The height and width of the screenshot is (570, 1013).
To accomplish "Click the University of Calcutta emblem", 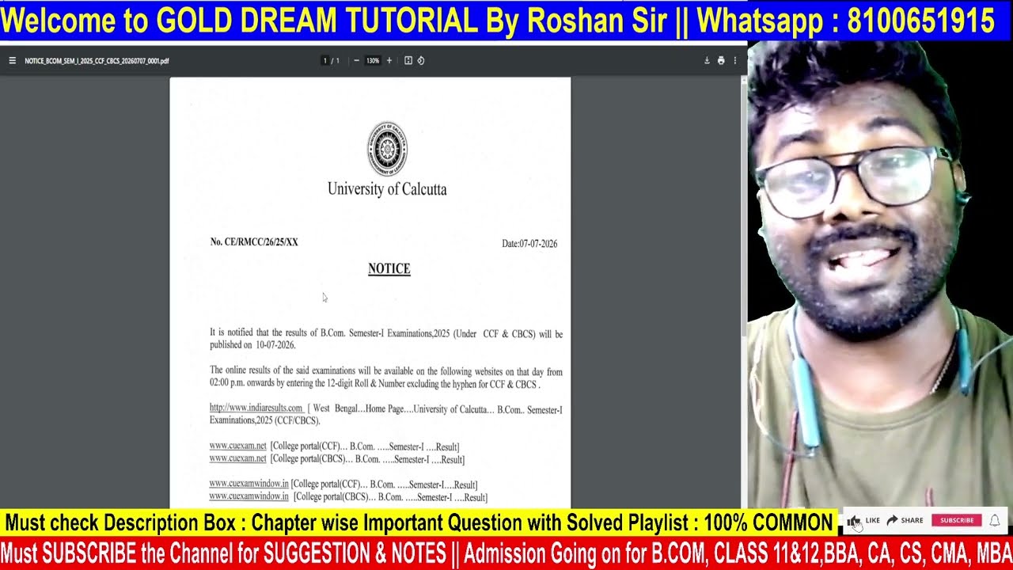I will point(387,149).
